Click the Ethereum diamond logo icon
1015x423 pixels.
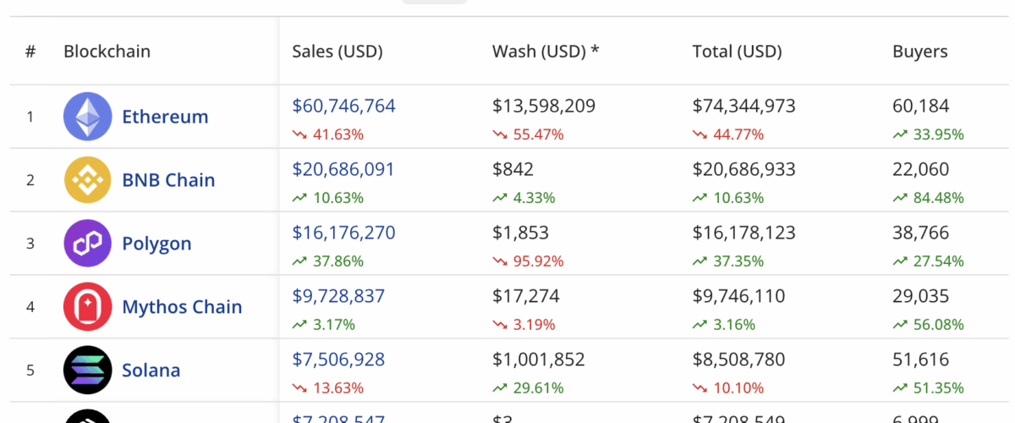[x=87, y=117]
